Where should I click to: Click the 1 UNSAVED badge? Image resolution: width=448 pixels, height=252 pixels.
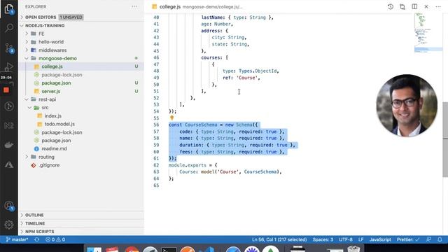point(71,17)
